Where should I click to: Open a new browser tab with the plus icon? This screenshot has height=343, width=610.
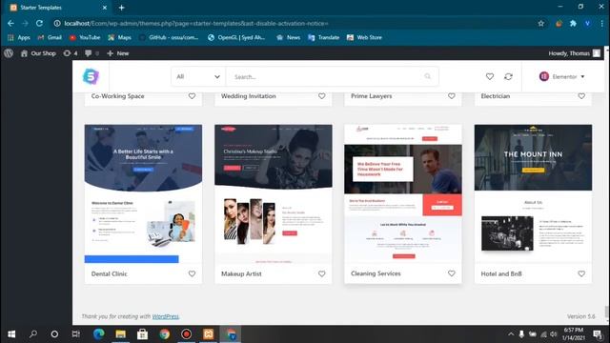(121, 8)
